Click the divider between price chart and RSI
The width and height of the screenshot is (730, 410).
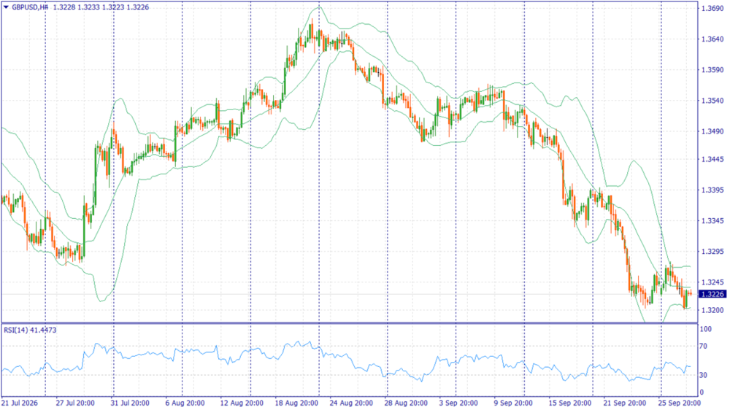pyautogui.click(x=349, y=323)
